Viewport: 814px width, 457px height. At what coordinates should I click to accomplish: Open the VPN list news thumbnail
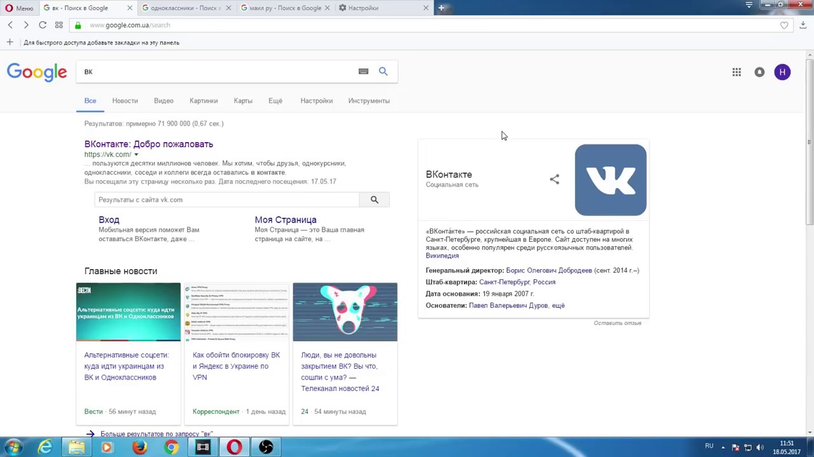[237, 312]
